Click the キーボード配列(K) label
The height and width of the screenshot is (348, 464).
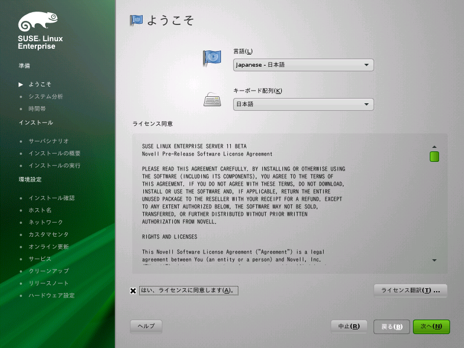(x=258, y=91)
